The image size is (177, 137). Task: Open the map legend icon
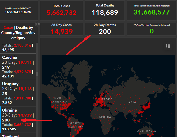[x=168, y=46]
